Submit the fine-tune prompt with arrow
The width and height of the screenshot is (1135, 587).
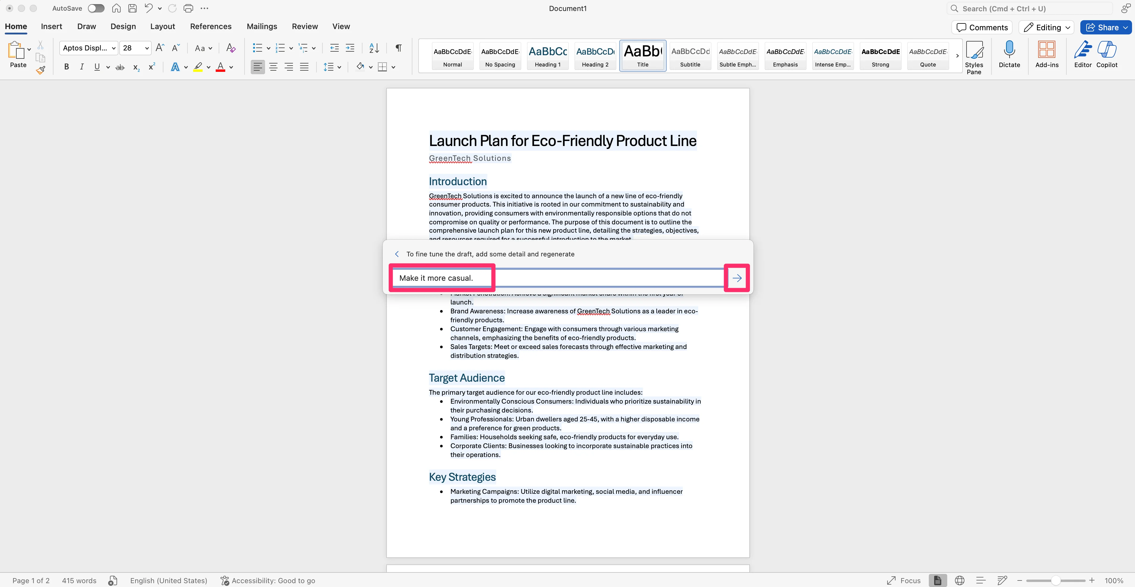coord(737,278)
